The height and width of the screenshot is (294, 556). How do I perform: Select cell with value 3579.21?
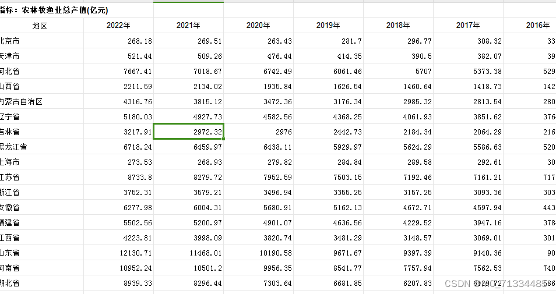[x=188, y=192]
